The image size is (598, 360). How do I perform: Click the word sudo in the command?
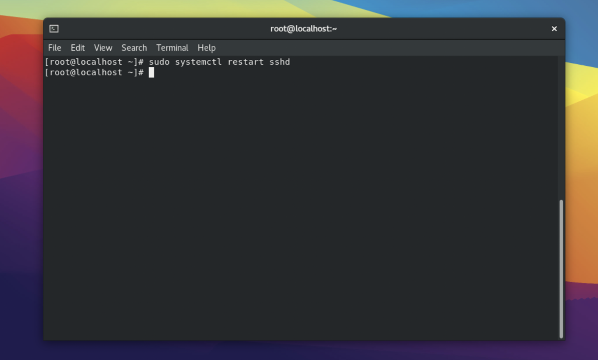pyautogui.click(x=159, y=62)
